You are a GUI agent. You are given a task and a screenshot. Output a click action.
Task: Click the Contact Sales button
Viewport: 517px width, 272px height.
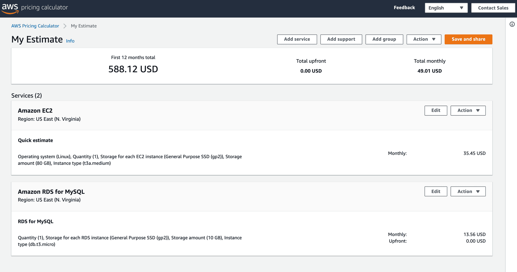[x=493, y=8]
